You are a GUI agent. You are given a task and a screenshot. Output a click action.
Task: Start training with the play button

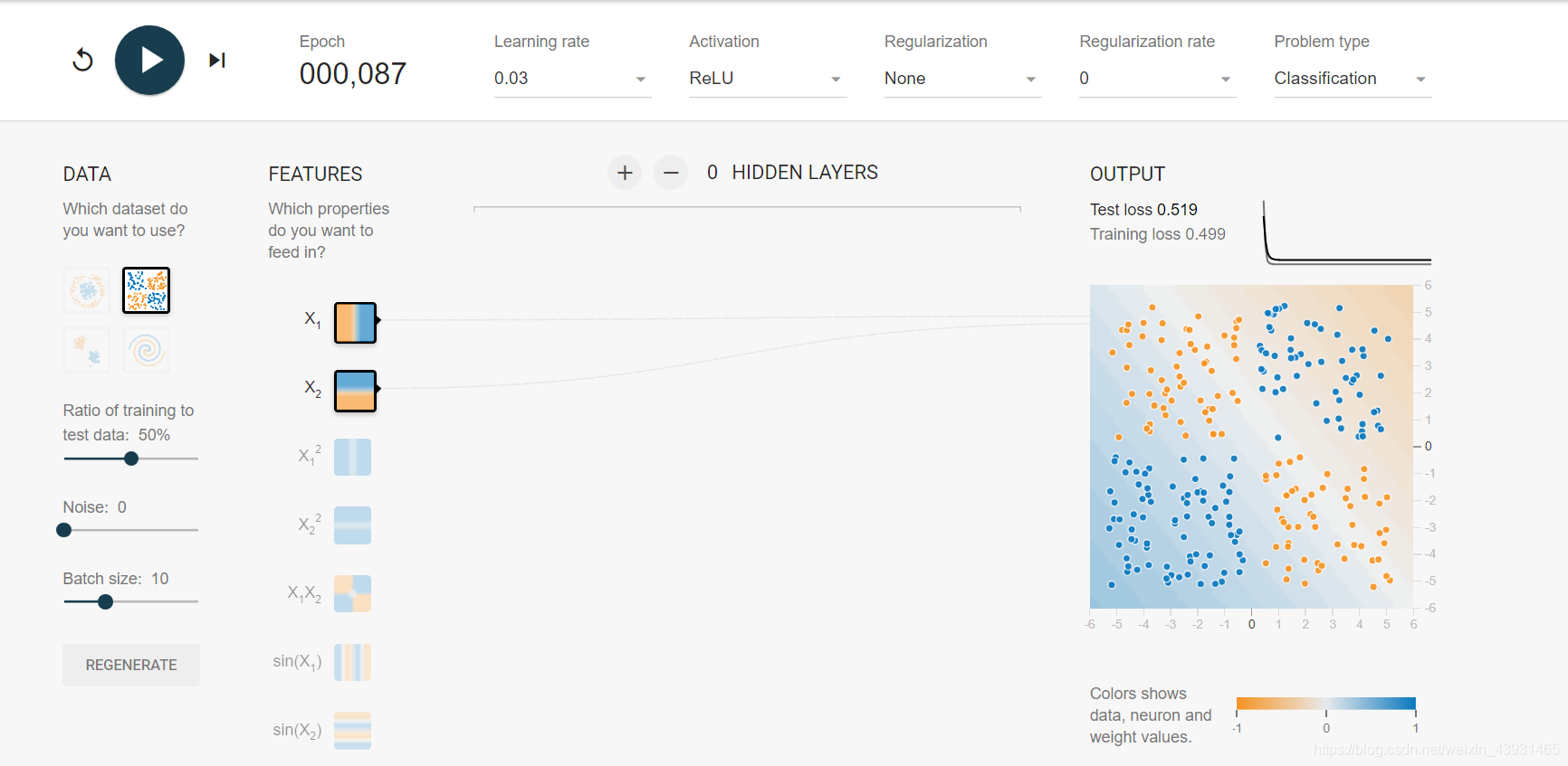[150, 61]
